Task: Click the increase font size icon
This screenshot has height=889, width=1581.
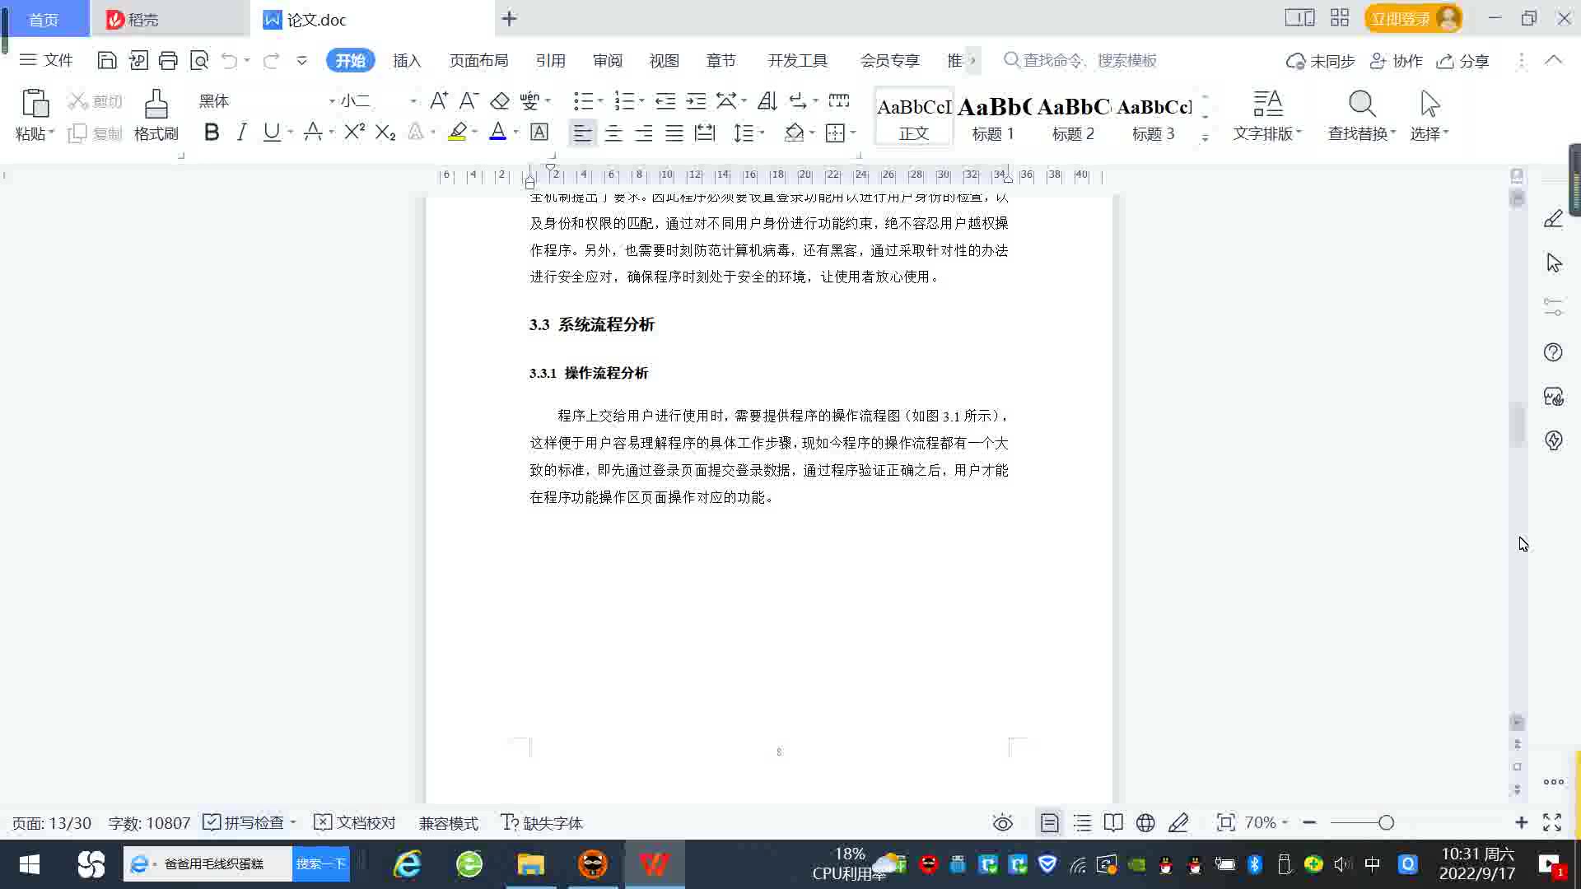Action: pos(439,101)
